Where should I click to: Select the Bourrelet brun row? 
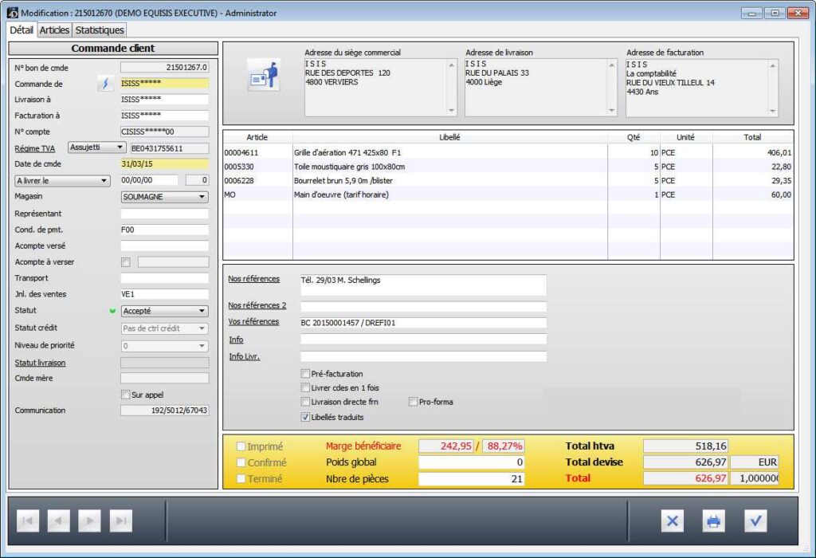click(x=508, y=181)
